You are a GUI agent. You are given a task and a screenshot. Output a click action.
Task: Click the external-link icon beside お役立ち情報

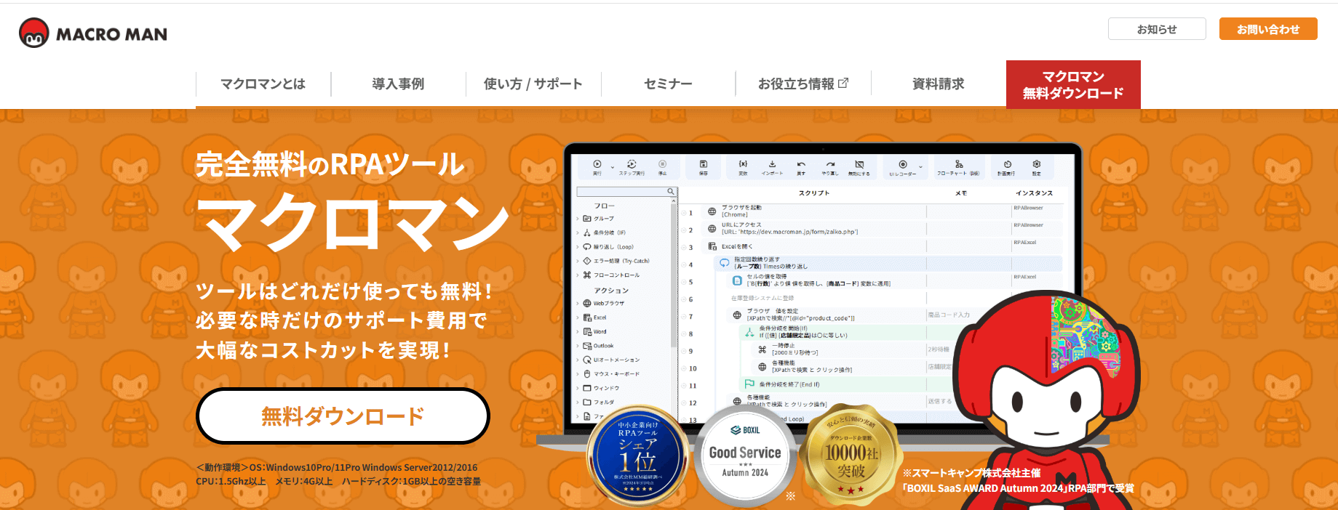tap(843, 84)
